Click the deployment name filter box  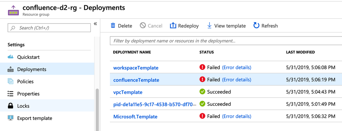coord(226,41)
